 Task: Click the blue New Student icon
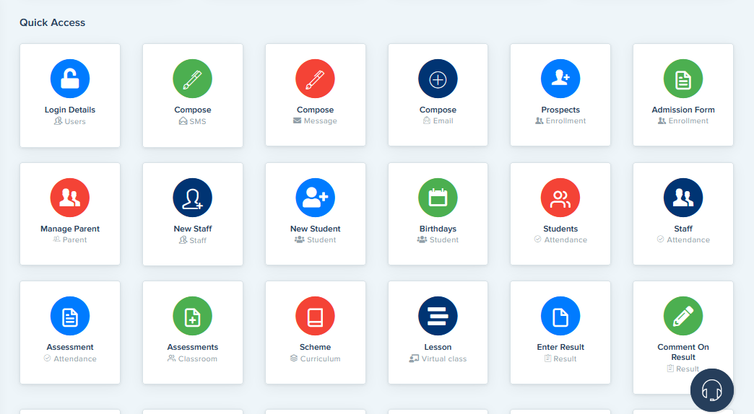coord(315,198)
